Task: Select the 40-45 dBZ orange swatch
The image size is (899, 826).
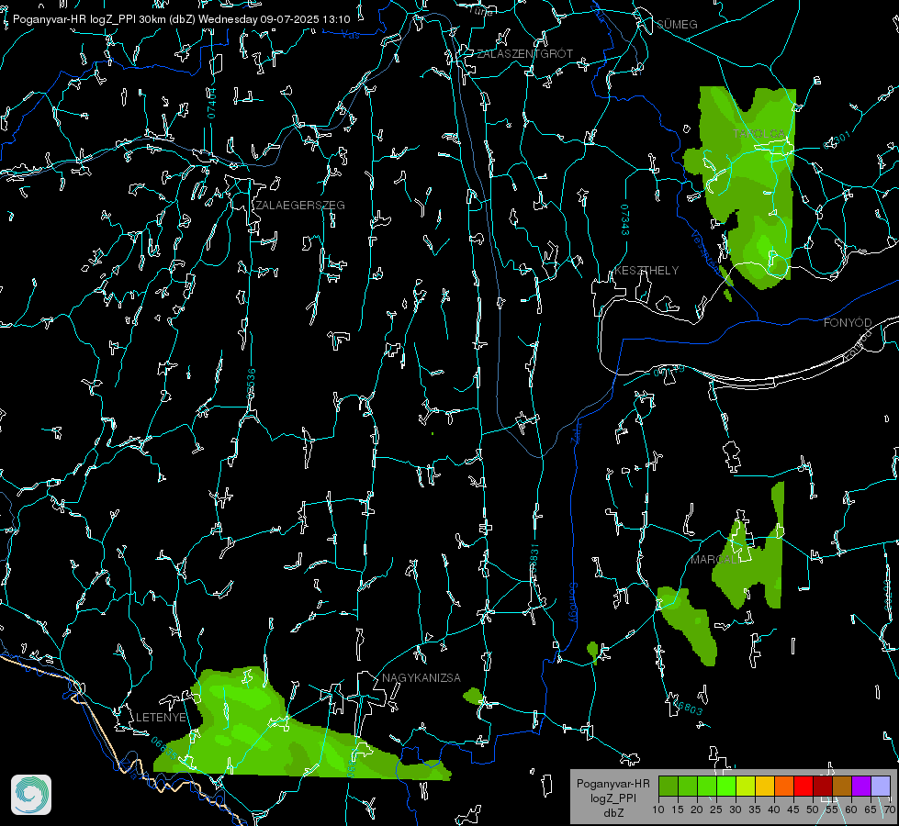Action: coord(784,787)
